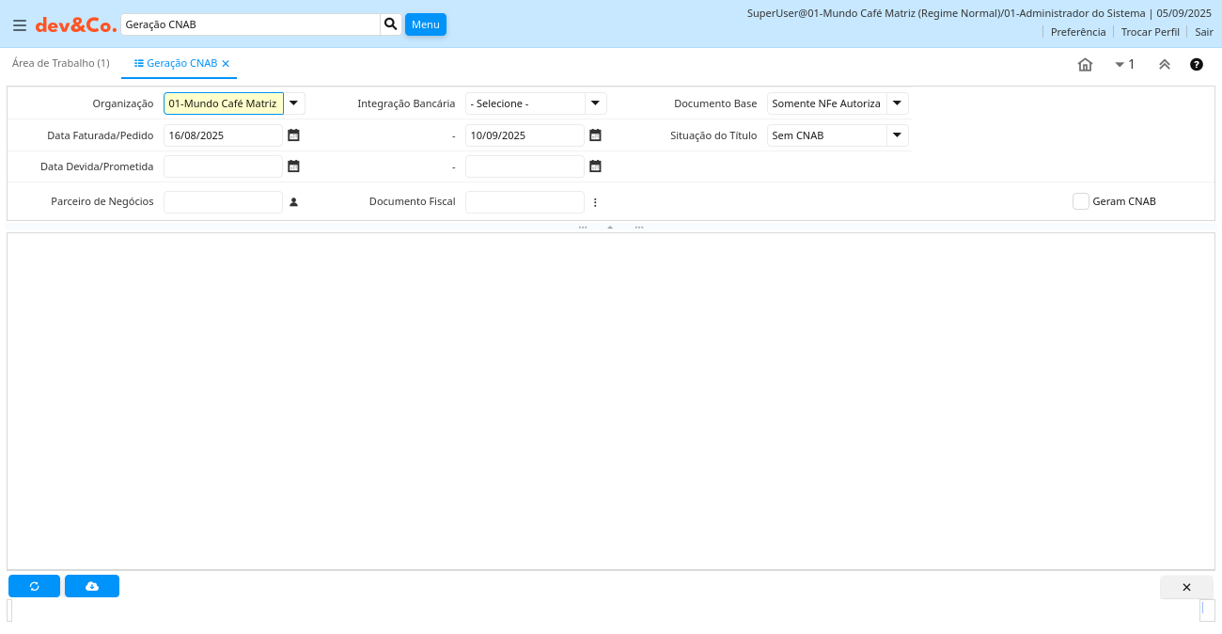
Task: Click the Trocar Perfil link
Action: pos(1150,32)
